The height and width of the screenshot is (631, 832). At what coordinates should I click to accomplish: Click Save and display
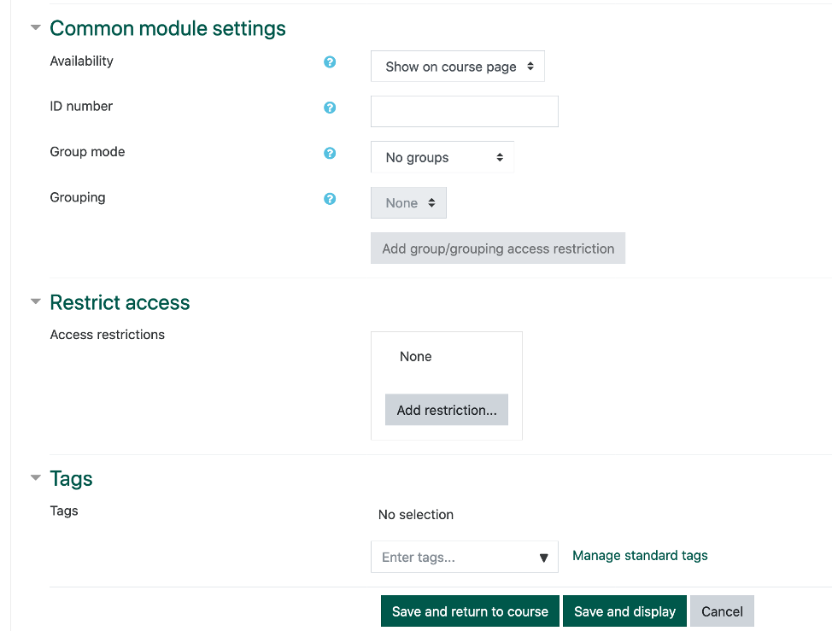(624, 611)
